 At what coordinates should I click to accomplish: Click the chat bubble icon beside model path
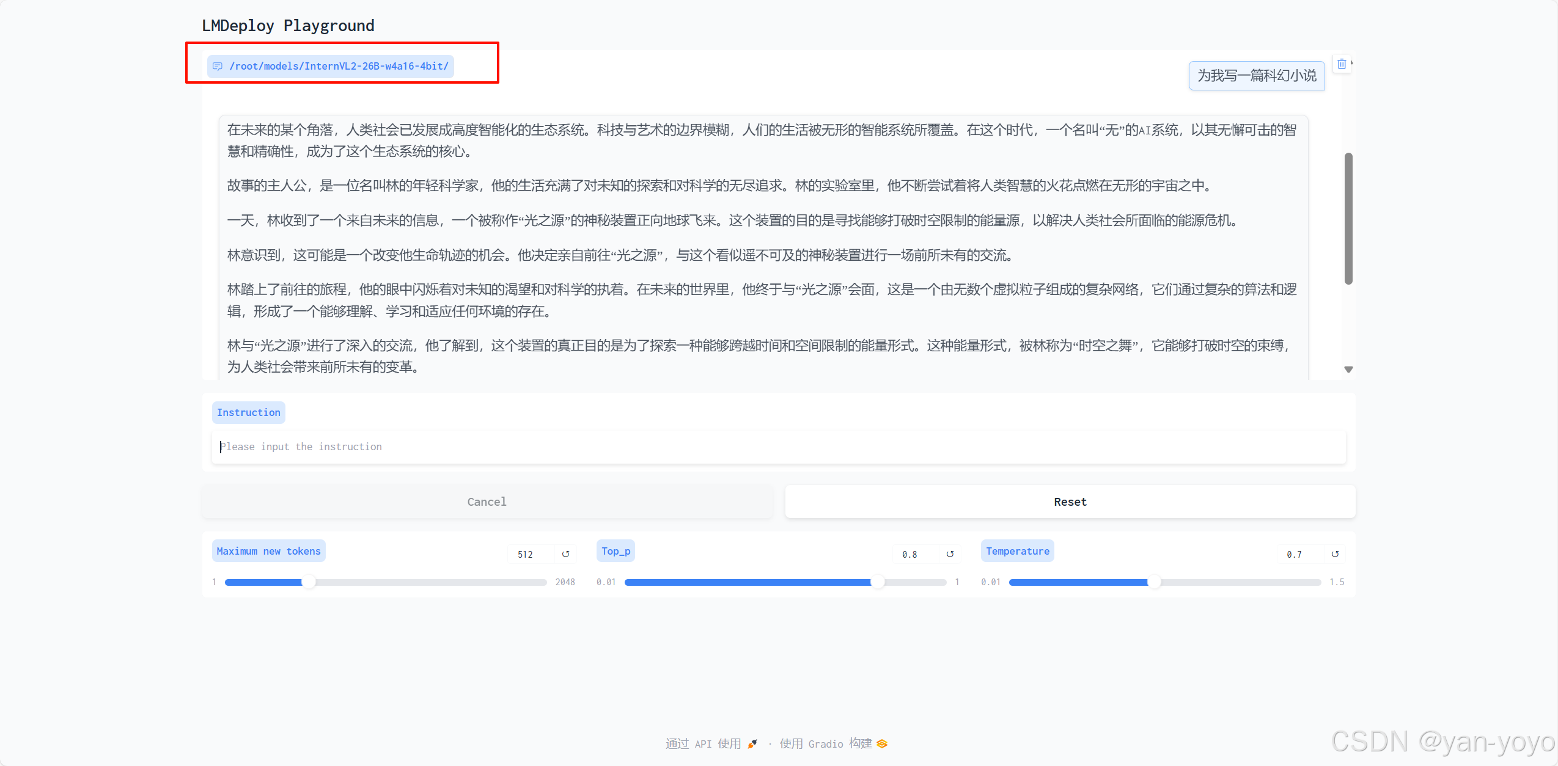coord(218,65)
